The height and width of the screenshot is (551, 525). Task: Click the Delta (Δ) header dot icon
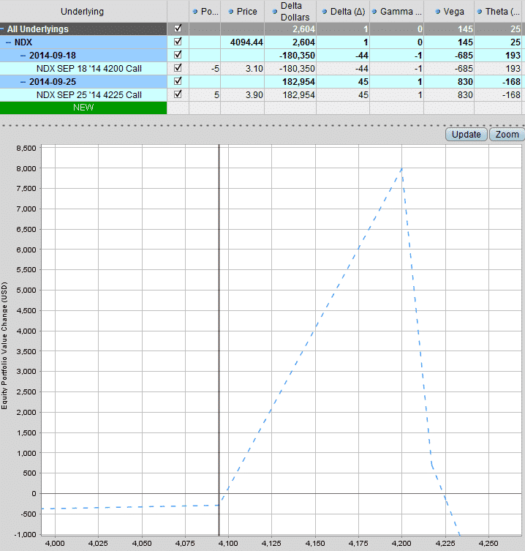(325, 12)
